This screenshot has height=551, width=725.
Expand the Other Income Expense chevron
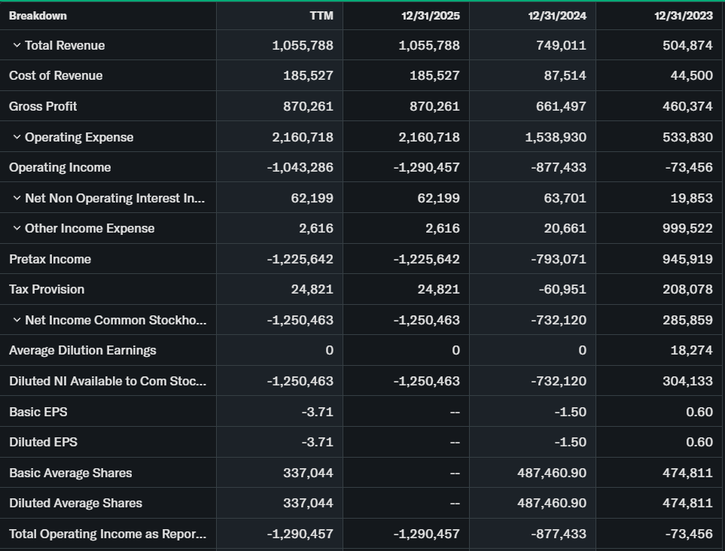tap(17, 229)
